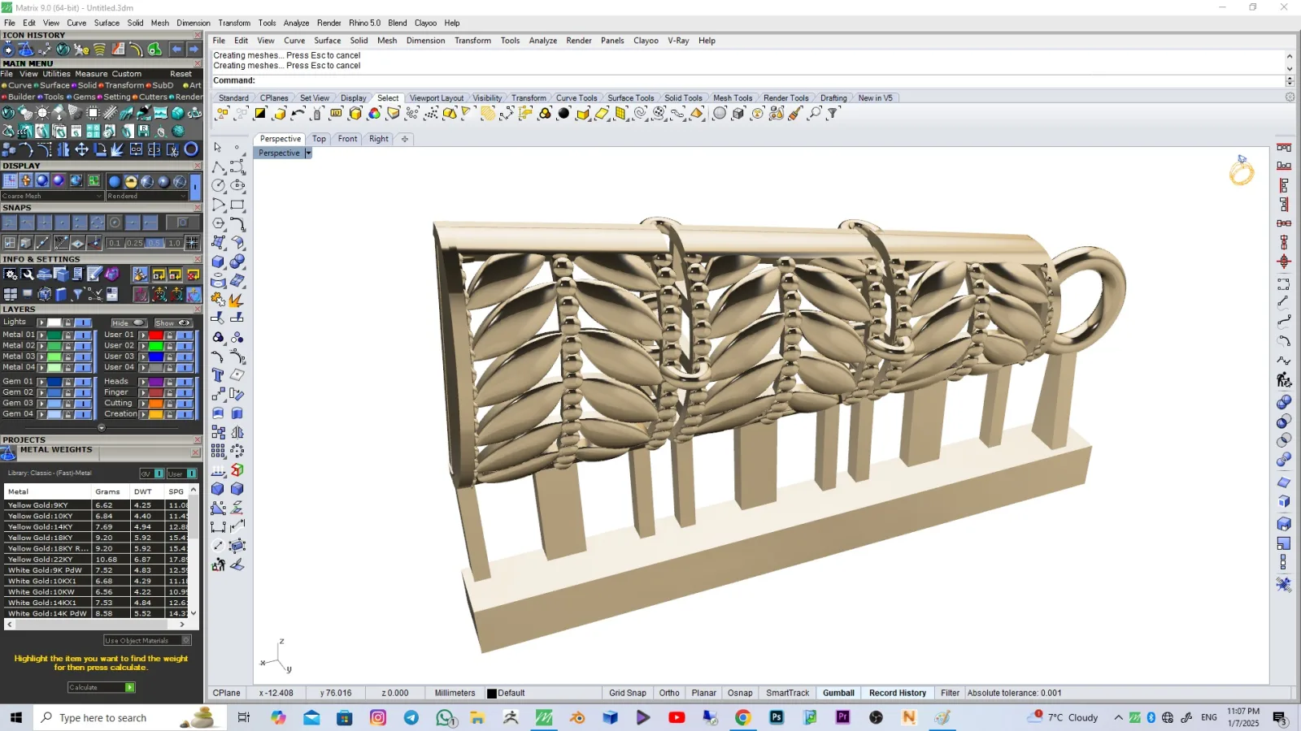Image resolution: width=1301 pixels, height=731 pixels.
Task: Click the forward arrow in Icon History
Action: click(x=194, y=50)
